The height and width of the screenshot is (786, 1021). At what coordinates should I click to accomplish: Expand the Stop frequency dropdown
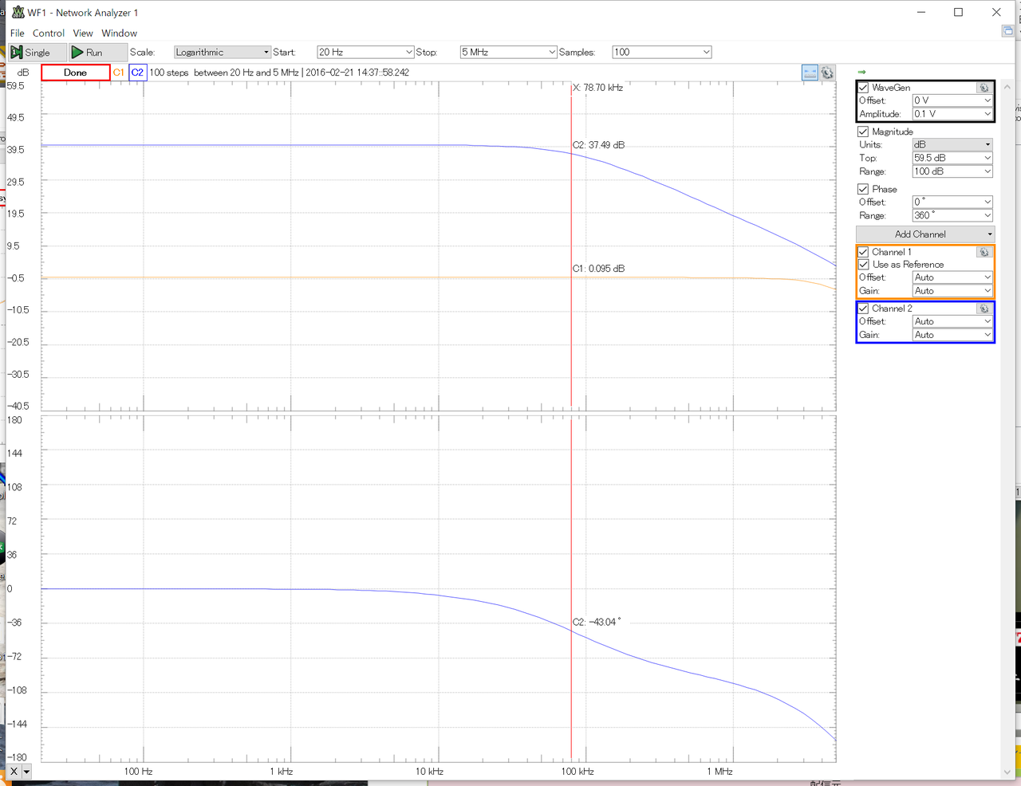551,53
